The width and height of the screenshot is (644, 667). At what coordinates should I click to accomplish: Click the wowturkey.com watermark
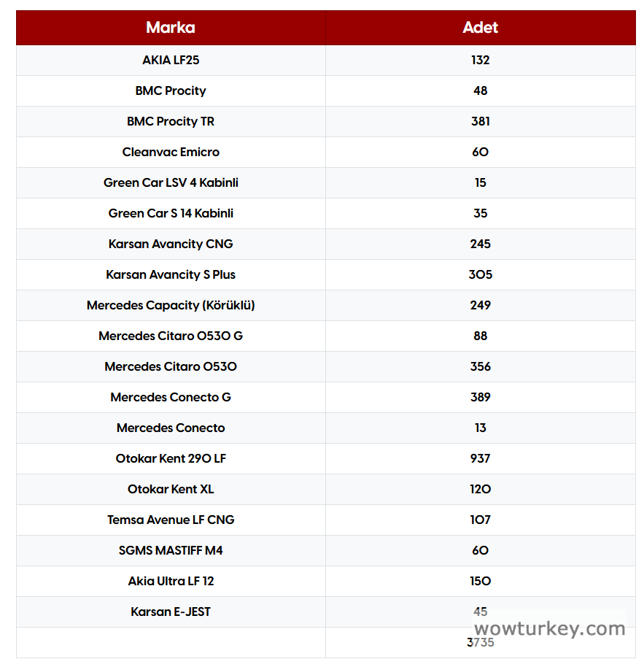pyautogui.click(x=549, y=628)
